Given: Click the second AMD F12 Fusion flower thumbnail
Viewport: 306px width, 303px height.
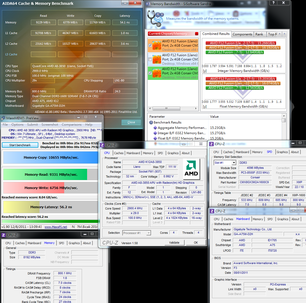Looking at the screenshot, I should point(157,59).
